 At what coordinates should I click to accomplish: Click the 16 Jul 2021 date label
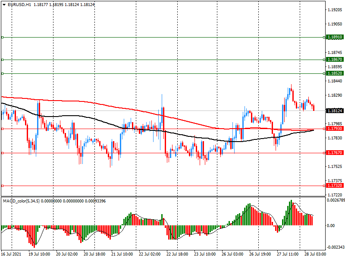point(11,254)
